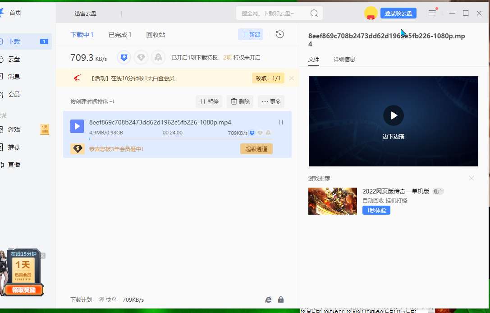Image resolution: width=490 pixels, height=313 pixels.
Task: Click the 下载计划 link at the bottom
Action: point(81,300)
